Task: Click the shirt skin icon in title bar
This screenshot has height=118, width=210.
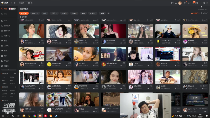Action: click(x=189, y=3)
